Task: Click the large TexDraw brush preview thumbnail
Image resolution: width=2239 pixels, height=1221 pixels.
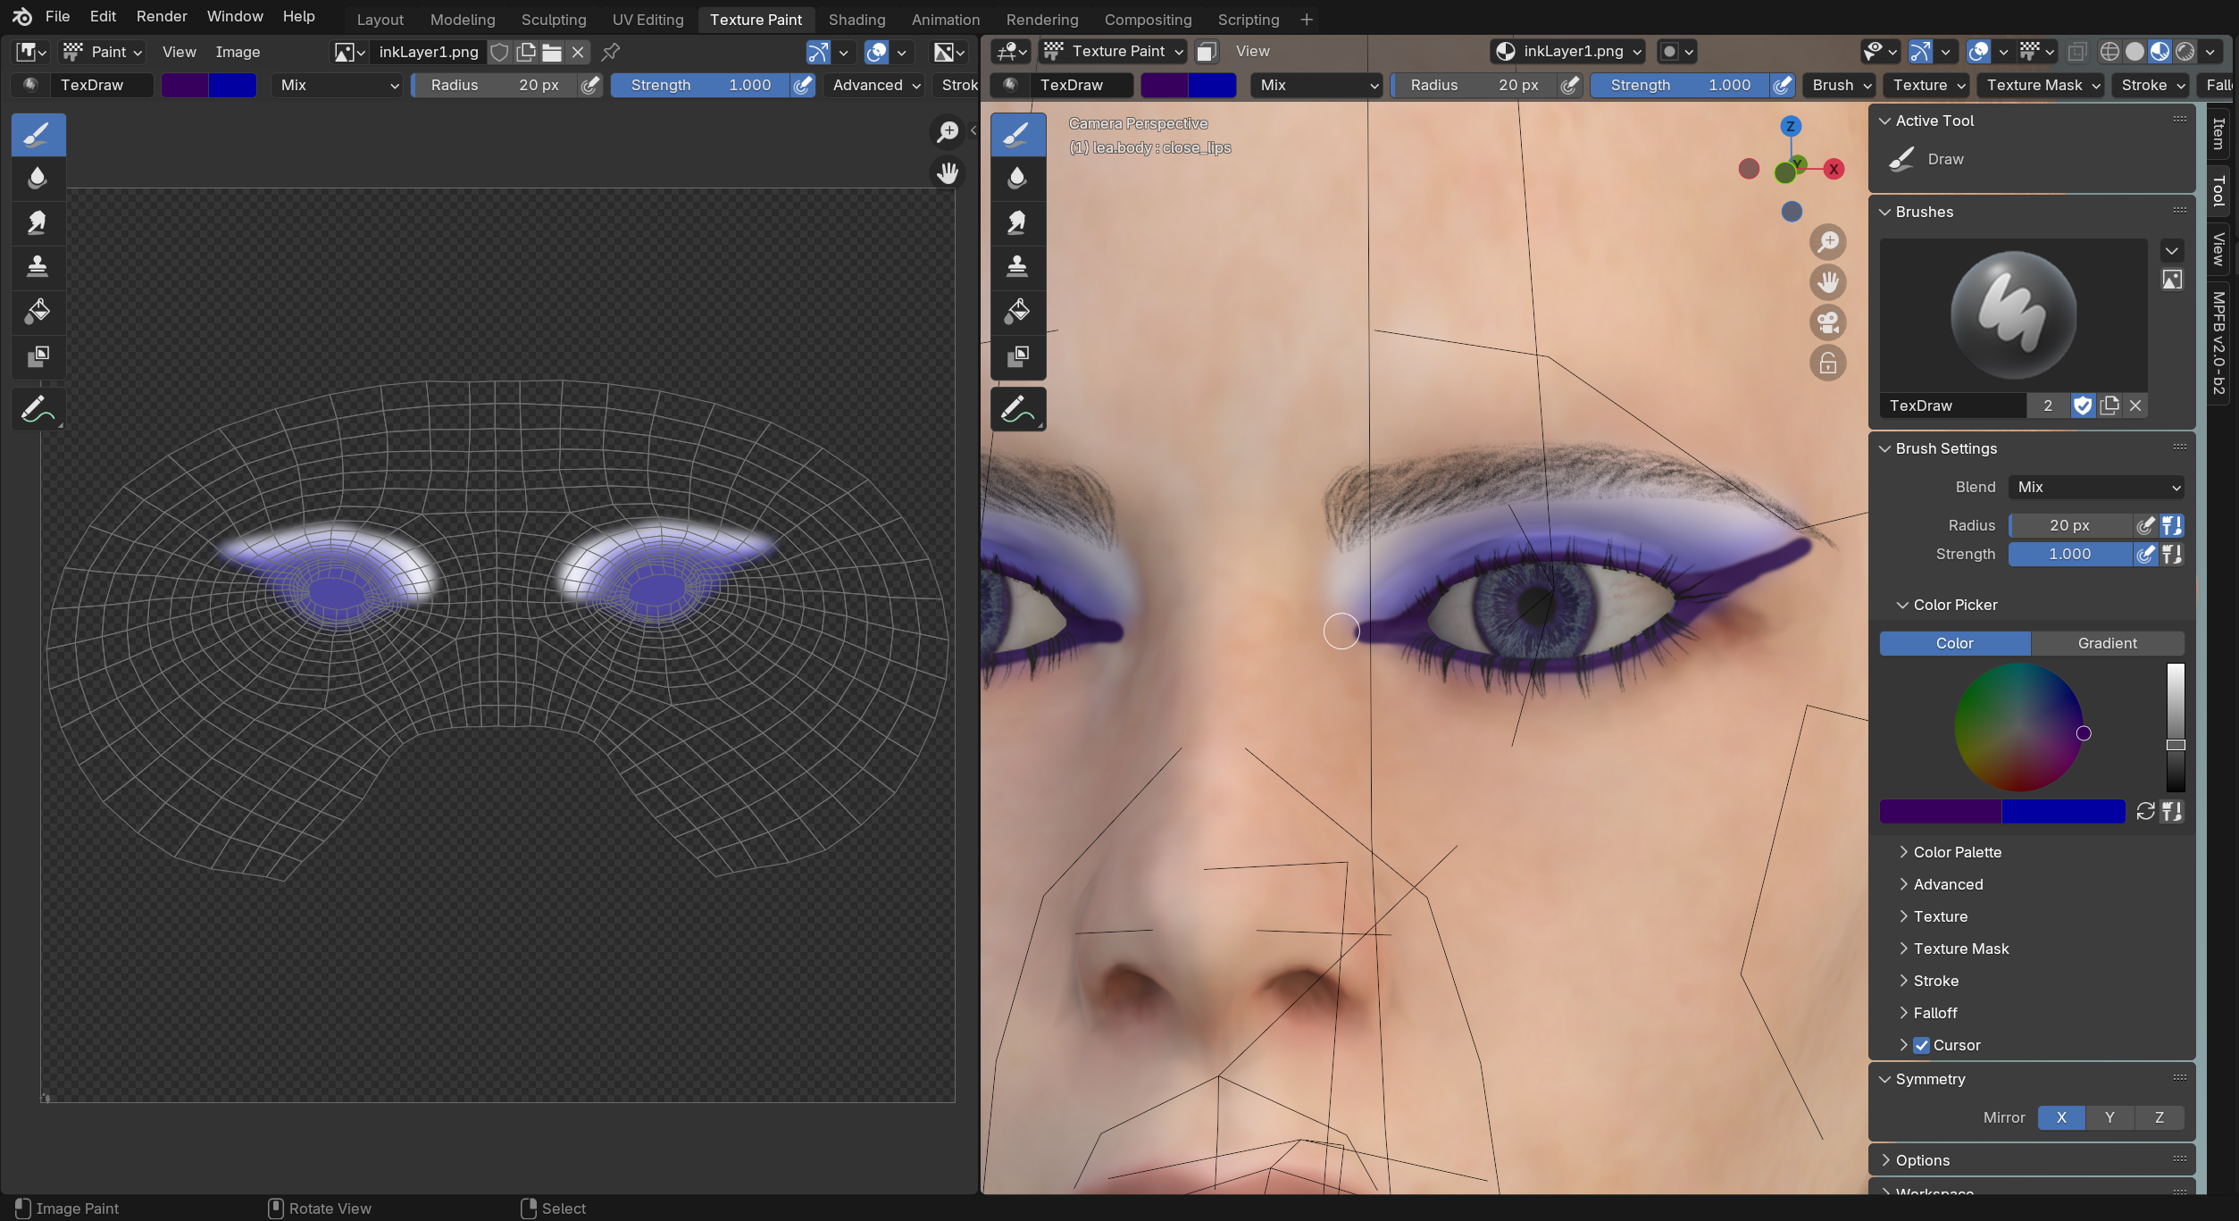Action: 2013,315
